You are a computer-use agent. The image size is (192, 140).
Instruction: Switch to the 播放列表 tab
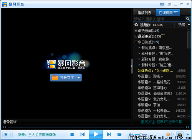click(x=144, y=13)
